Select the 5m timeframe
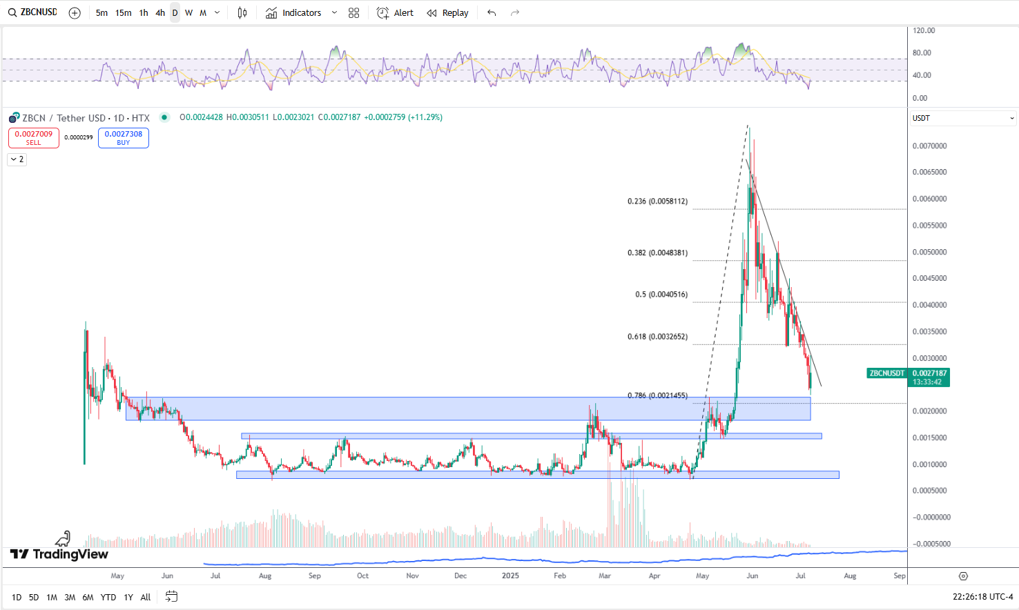Viewport: 1019px width, 610px height. coord(101,12)
